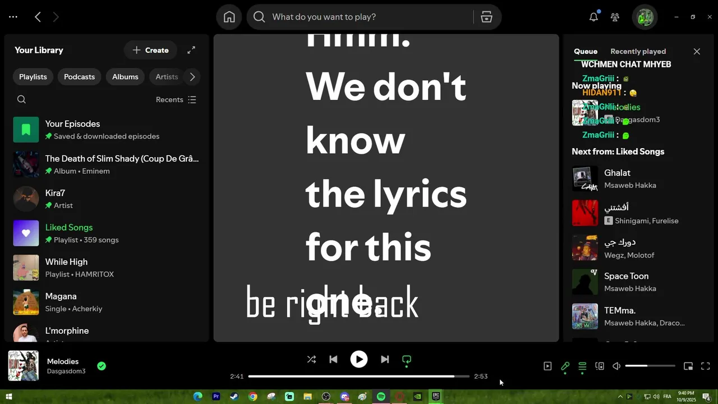Screen dimensions: 718x404
Task: Toggle repeat mode
Action: coord(407,359)
